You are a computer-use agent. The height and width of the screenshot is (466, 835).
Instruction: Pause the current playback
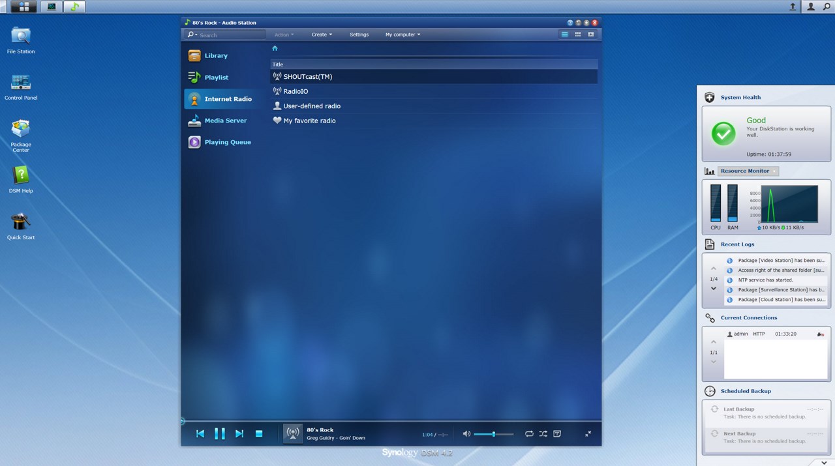220,433
